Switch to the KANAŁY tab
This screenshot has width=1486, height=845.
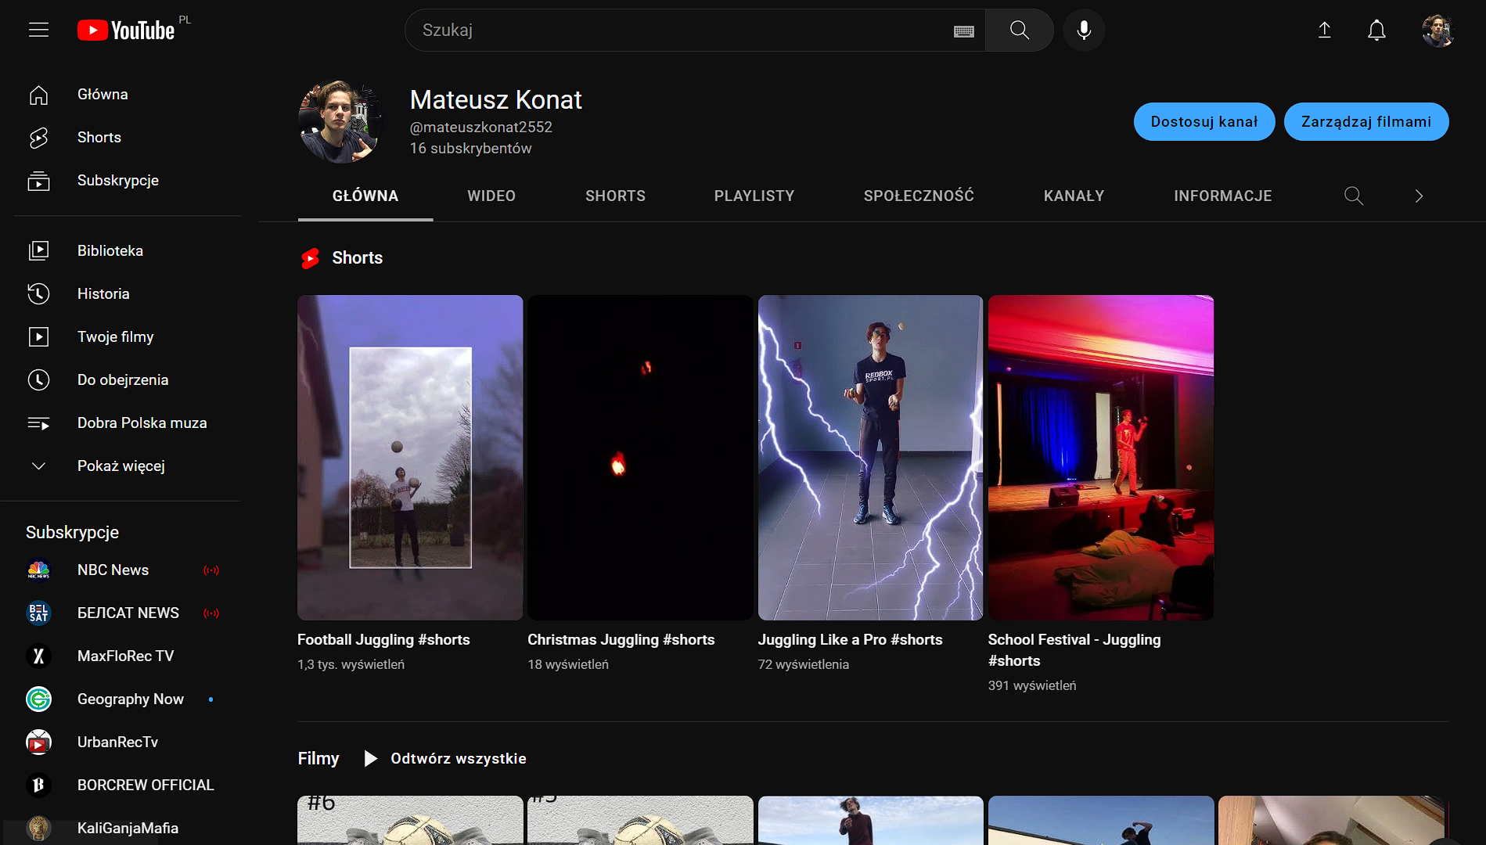tap(1074, 196)
